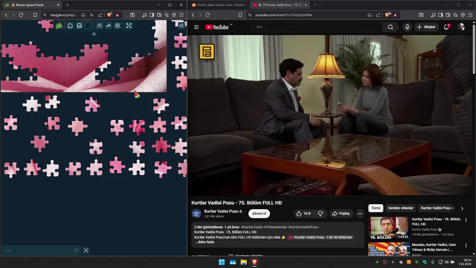This screenshot has width=476, height=268.
Task: Open the Oluştur create menu
Action: [x=426, y=27]
